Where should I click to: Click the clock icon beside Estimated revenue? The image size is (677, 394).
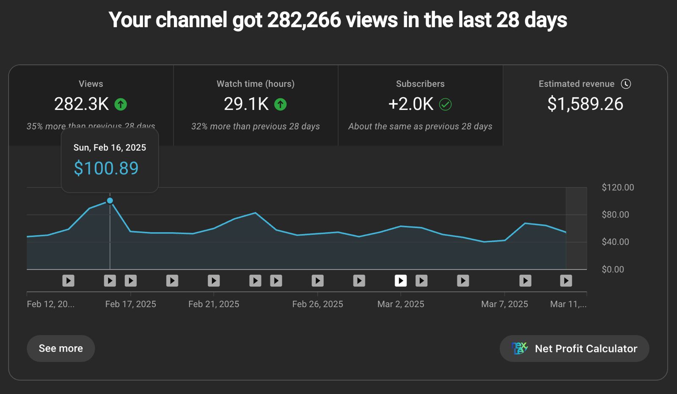[x=626, y=84]
